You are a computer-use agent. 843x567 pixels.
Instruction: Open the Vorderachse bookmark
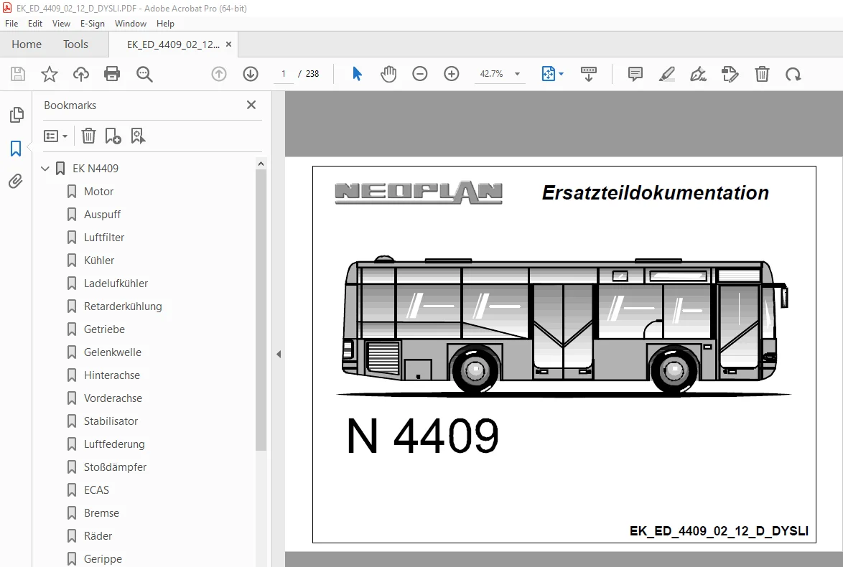pos(113,398)
